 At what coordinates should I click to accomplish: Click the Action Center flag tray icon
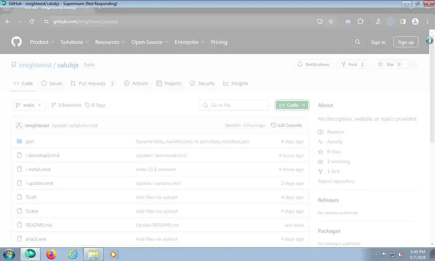[384, 255]
